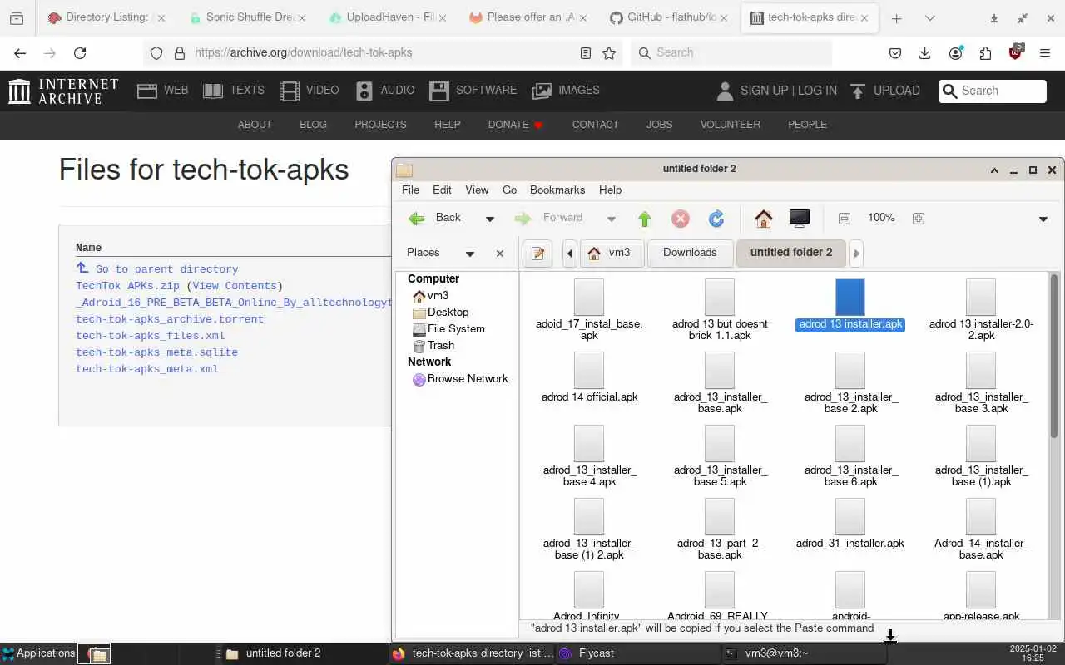The width and height of the screenshot is (1065, 665).
Task: Select Downloads in the path bar
Action: (x=690, y=254)
